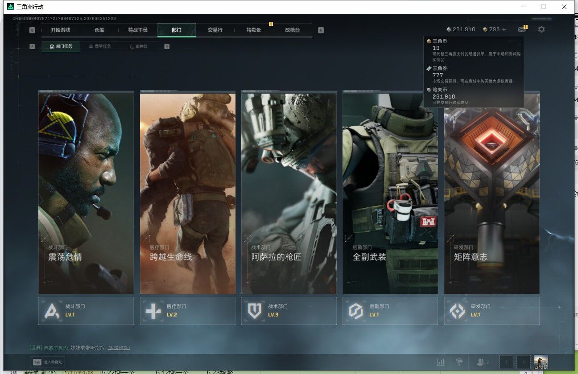Click the second empty squad plus slot
578x374 pixels.
[x=524, y=362]
